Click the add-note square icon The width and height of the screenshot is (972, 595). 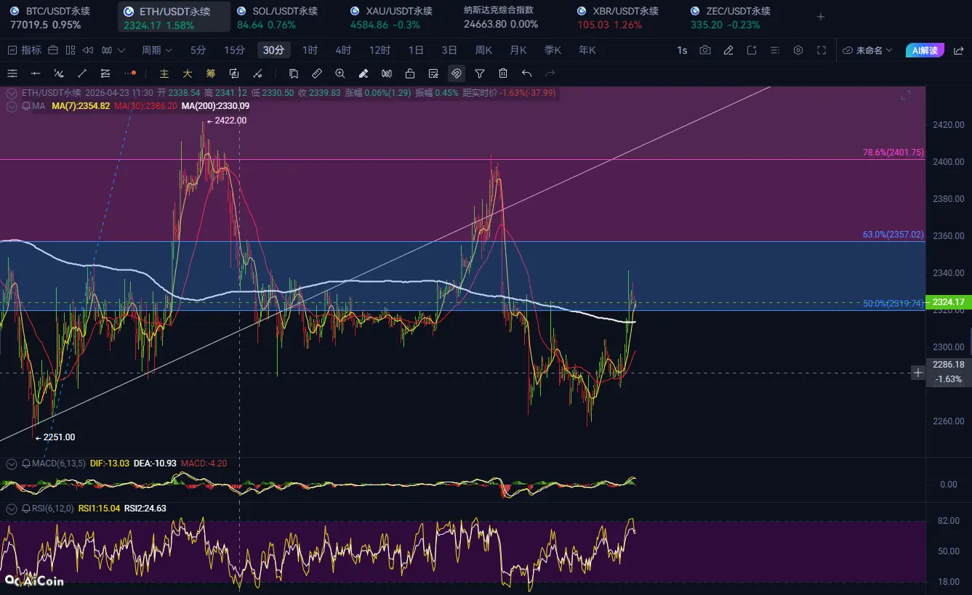pyautogui.click(x=752, y=50)
